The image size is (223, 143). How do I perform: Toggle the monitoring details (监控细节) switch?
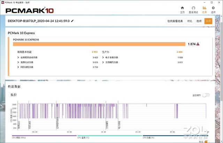pos(206,95)
